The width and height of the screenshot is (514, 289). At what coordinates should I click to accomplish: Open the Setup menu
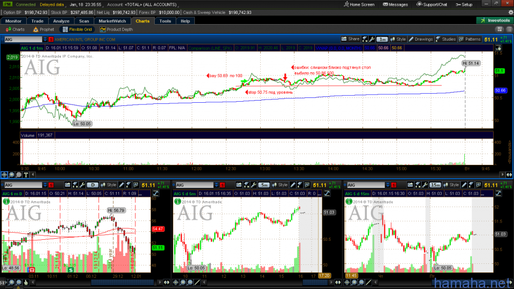[464, 5]
